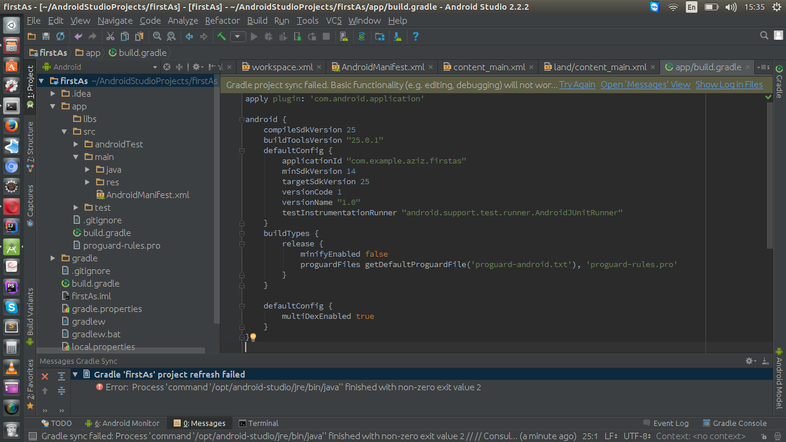Open SDK Manager toolbar icon

[397, 36]
